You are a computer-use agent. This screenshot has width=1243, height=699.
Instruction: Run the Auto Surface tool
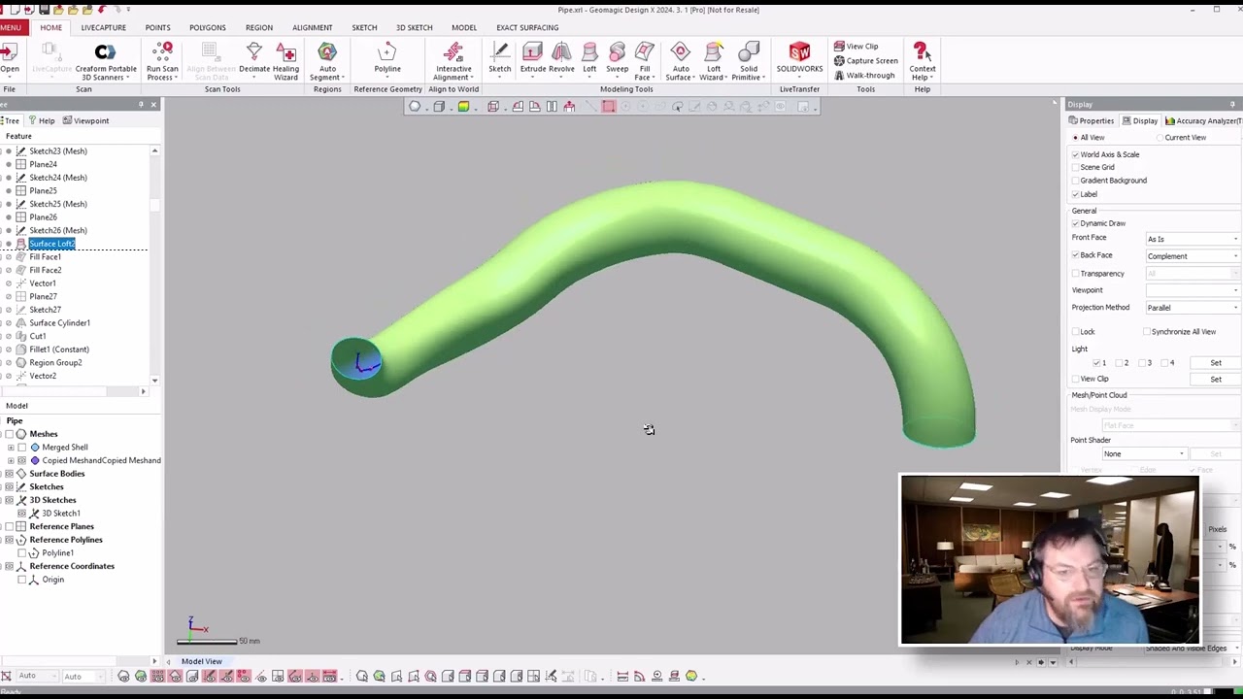[x=681, y=59]
